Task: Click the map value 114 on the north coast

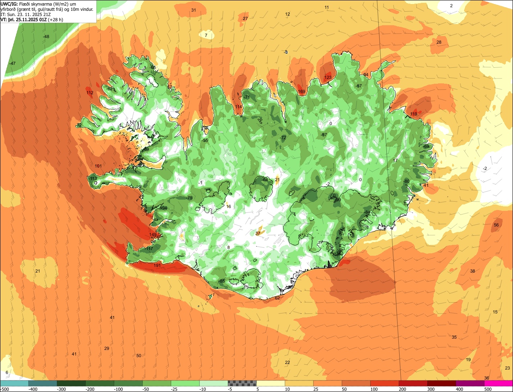Action: pyautogui.click(x=238, y=107)
